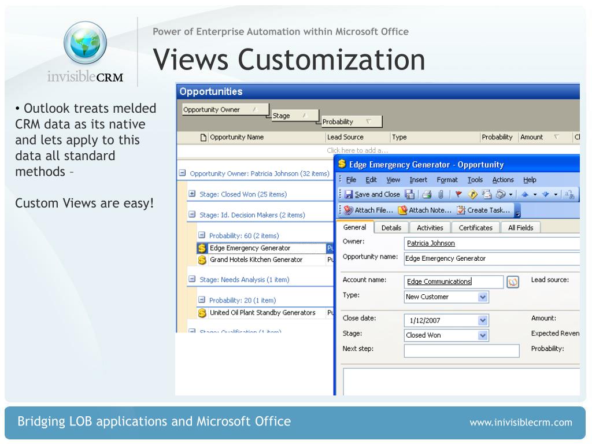Switch to the Details tab
This screenshot has width=592, height=444.
pos(391,228)
